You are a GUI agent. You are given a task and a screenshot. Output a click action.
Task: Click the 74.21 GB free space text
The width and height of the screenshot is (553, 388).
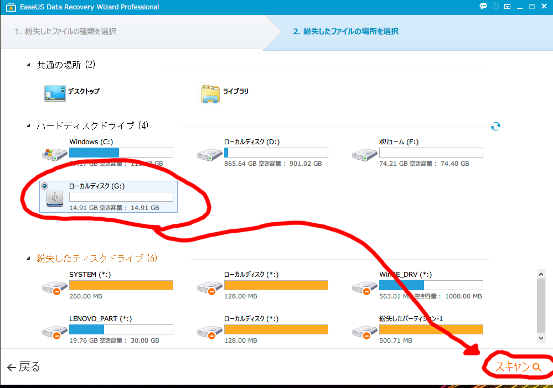(x=424, y=164)
